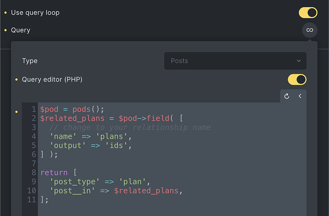Place cursor on code line 1 $pod

[x=49, y=109]
